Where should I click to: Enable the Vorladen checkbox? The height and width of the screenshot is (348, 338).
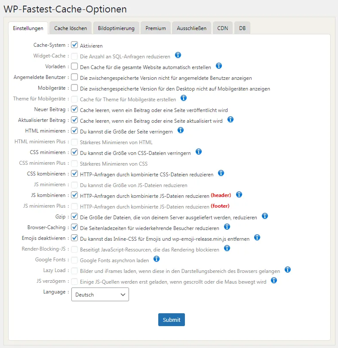[74, 66]
